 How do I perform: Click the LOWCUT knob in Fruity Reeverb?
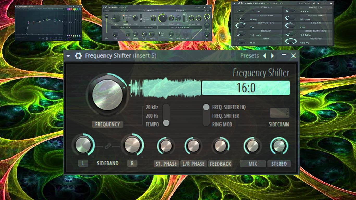241,10
